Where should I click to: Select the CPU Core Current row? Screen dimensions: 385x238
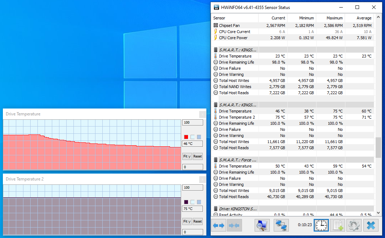point(293,31)
